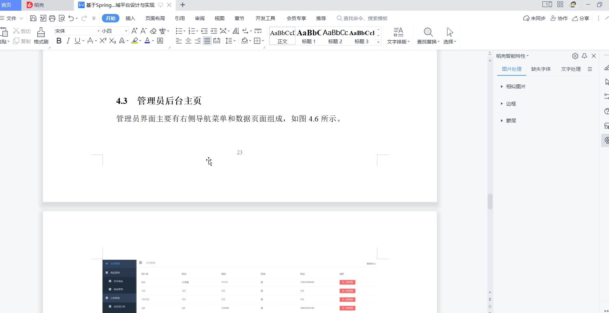Open the font size dropdown (小四)
609x313 pixels.
[126, 31]
